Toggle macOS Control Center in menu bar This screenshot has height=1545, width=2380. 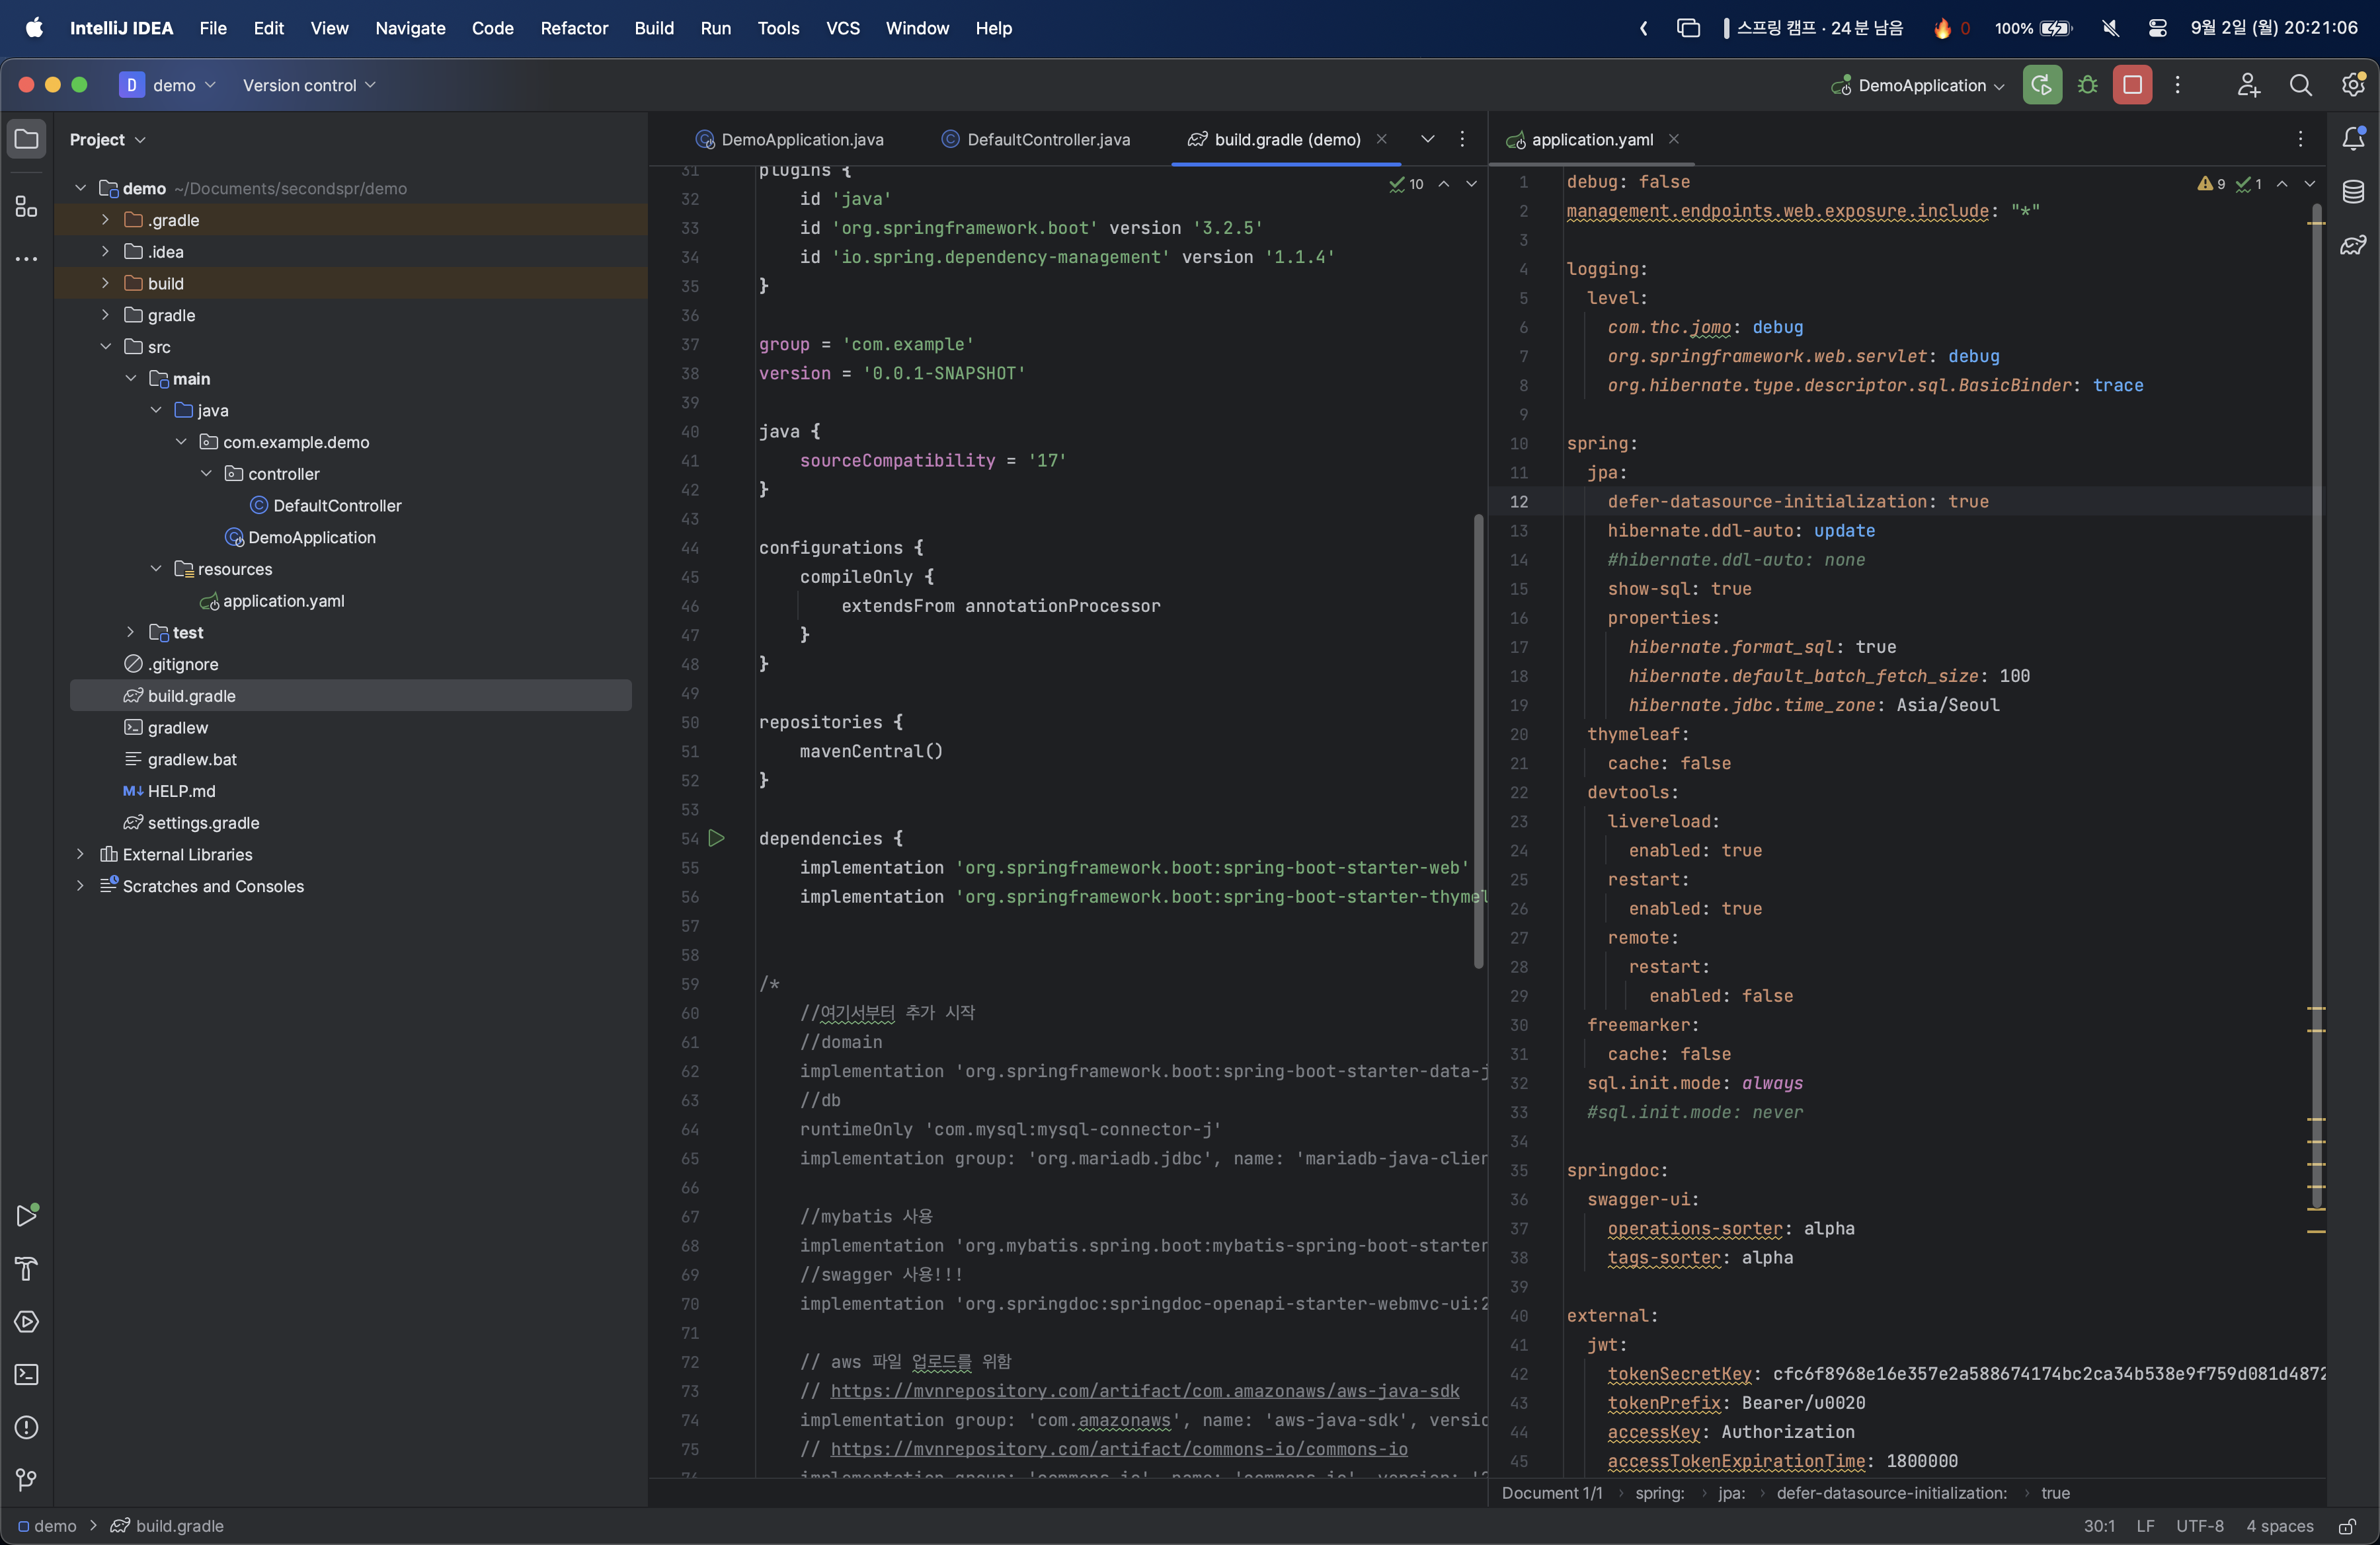pos(2157,28)
